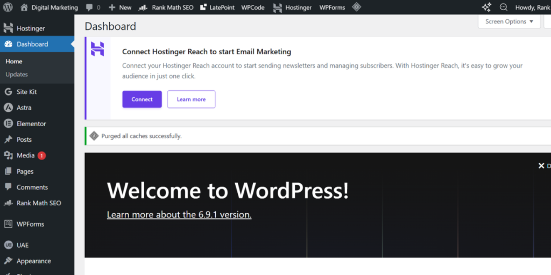
Task: Open the WPCode admin bar menu
Action: pyautogui.click(x=253, y=8)
